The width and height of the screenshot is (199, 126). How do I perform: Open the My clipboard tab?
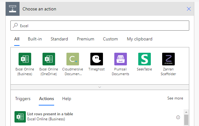pos(139,39)
